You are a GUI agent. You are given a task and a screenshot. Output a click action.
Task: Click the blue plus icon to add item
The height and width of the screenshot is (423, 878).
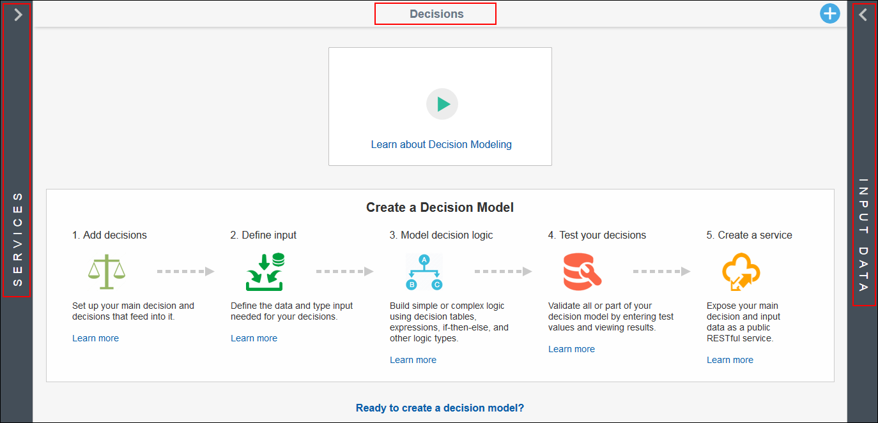tap(830, 13)
